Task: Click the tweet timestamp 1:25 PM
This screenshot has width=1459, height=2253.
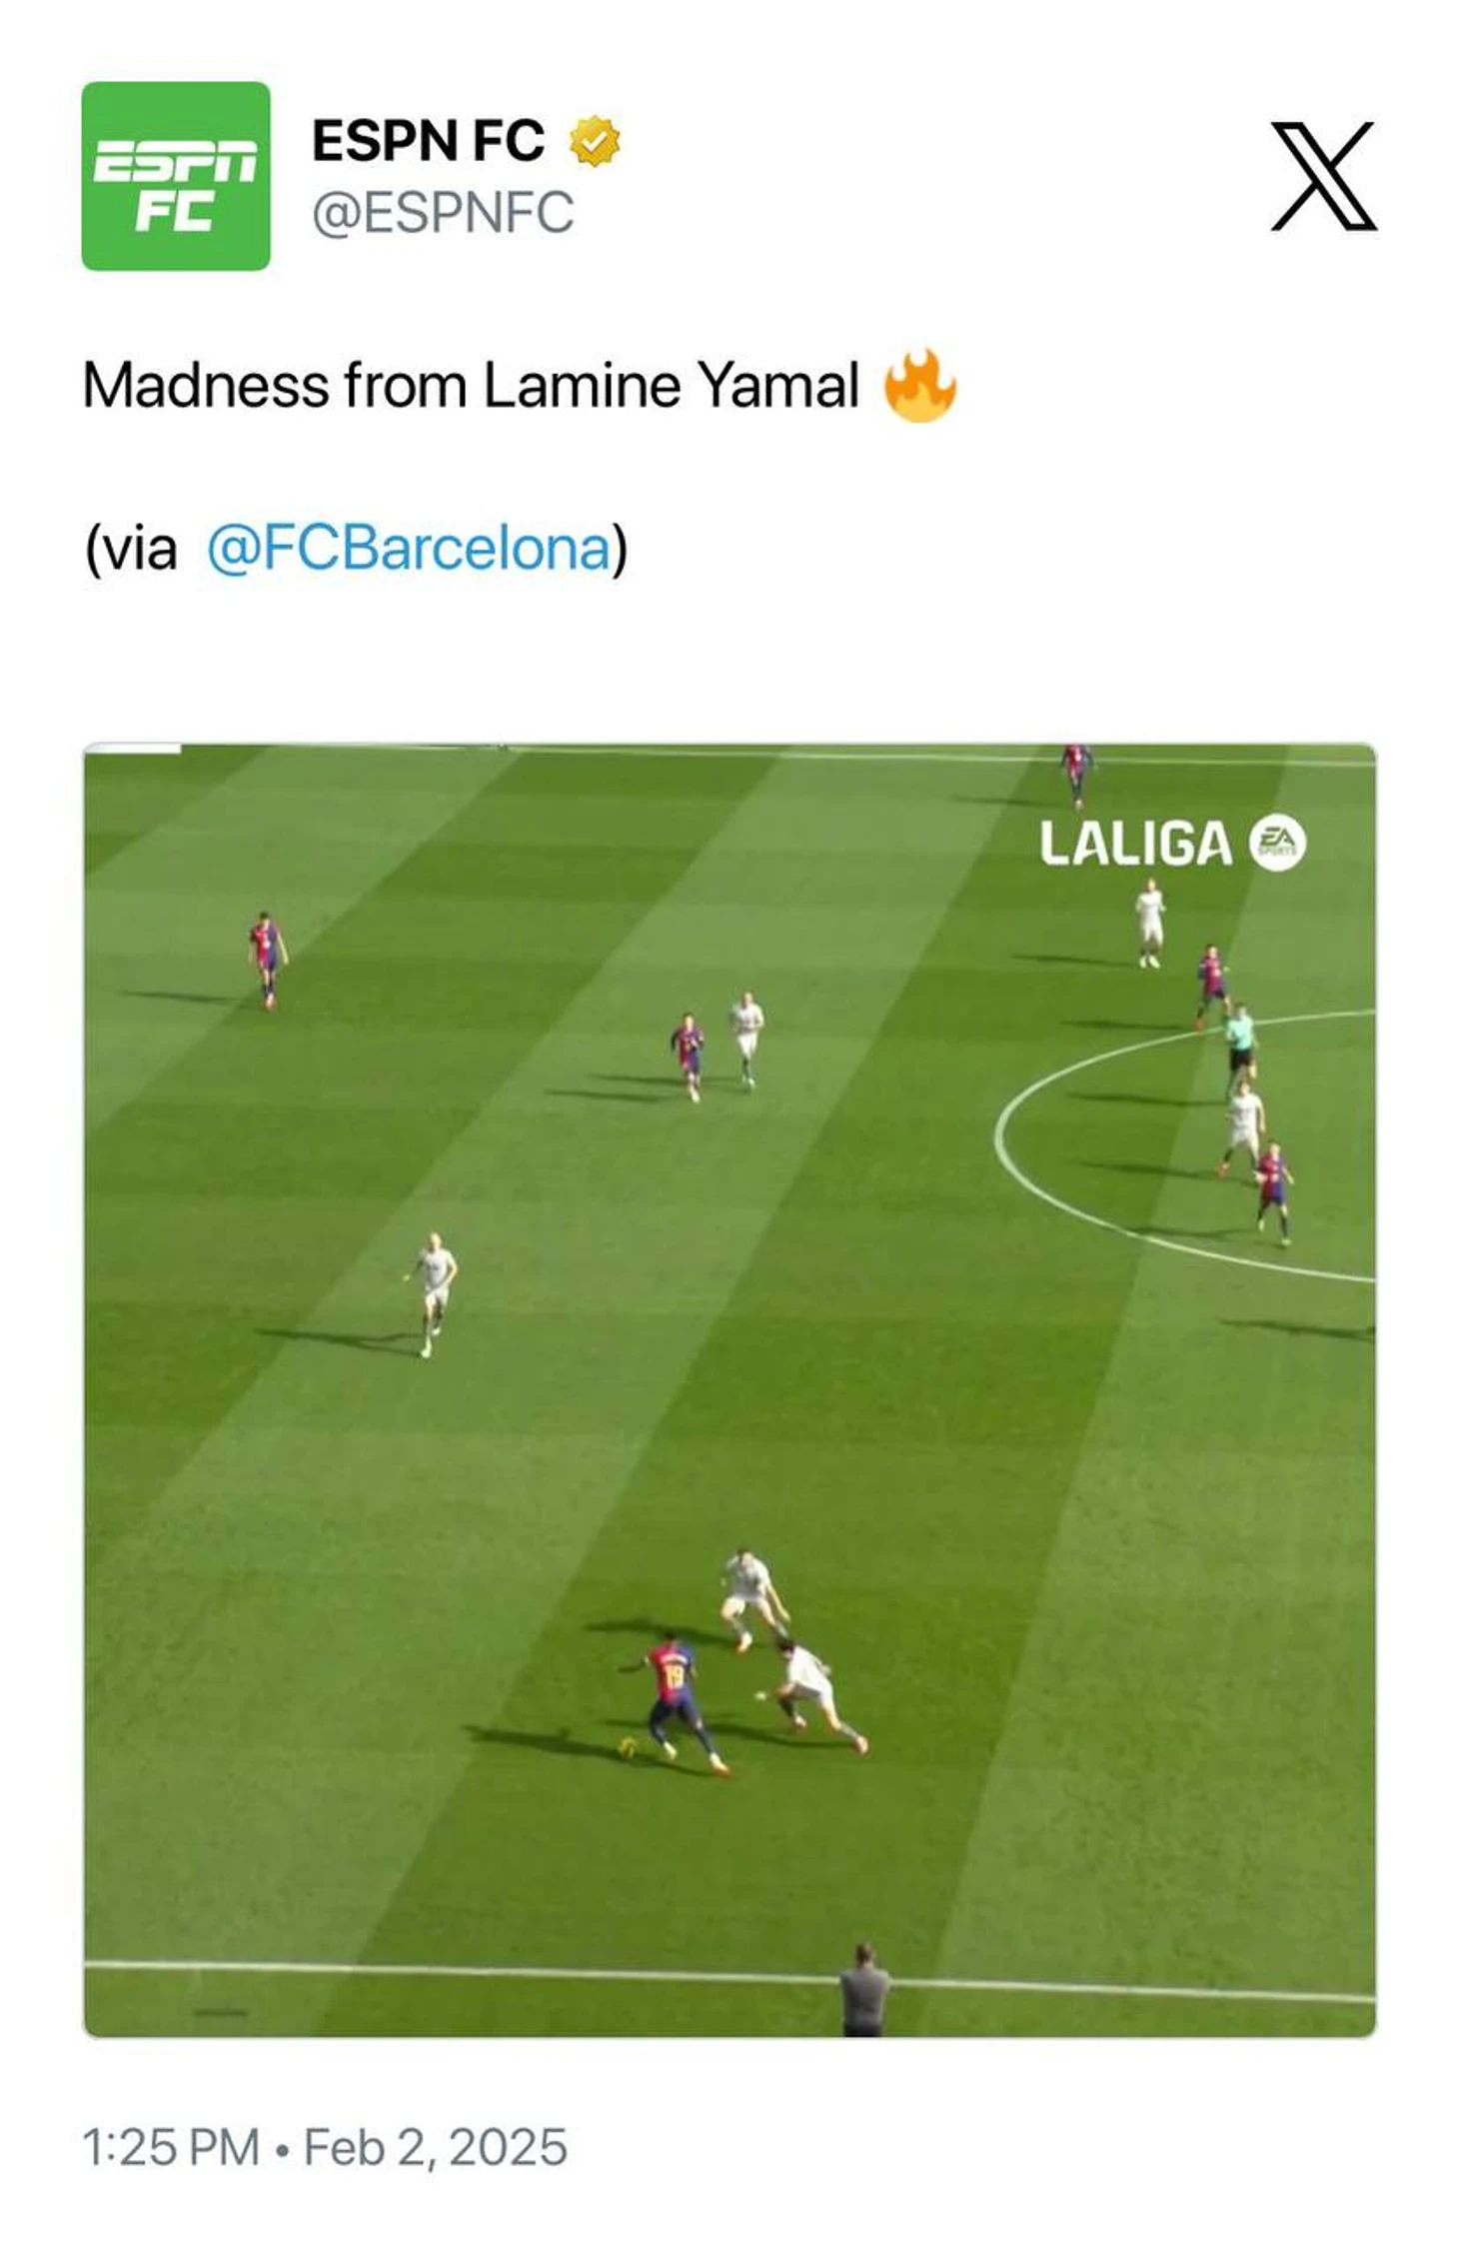Action: (x=170, y=2147)
